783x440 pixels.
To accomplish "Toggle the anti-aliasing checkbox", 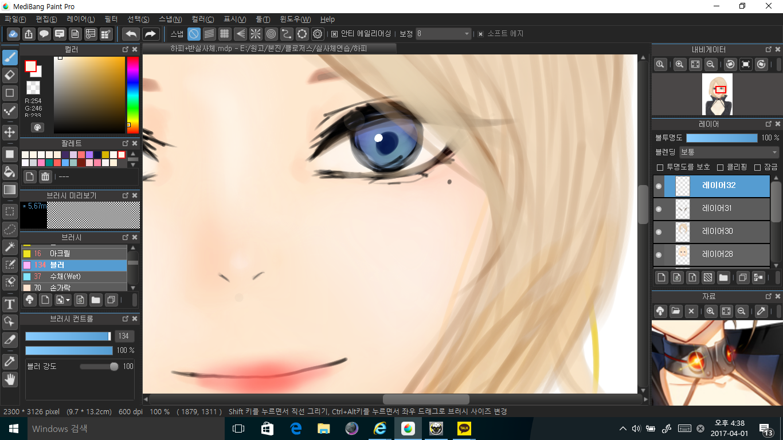I will pyautogui.click(x=335, y=34).
